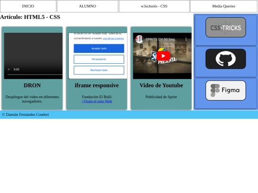Play the DRON video
This screenshot has height=193, width=258.
9,70
